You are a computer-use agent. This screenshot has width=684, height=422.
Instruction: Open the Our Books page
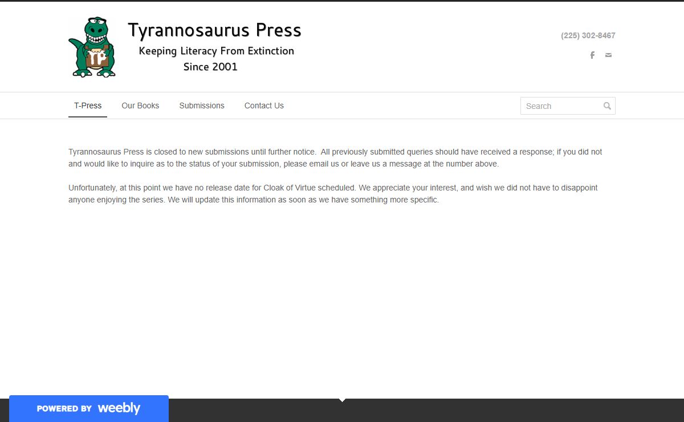[140, 105]
